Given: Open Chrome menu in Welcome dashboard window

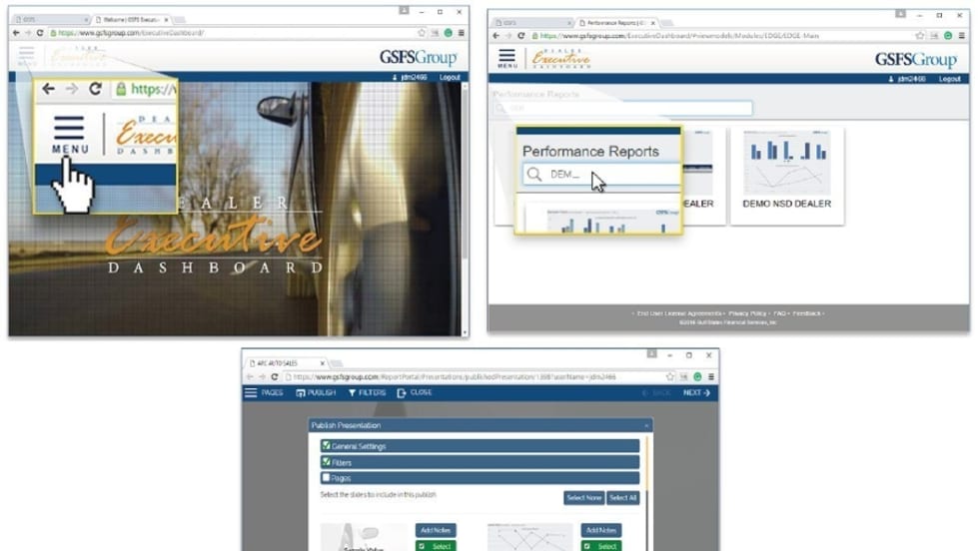Looking at the screenshot, I should click(x=461, y=33).
